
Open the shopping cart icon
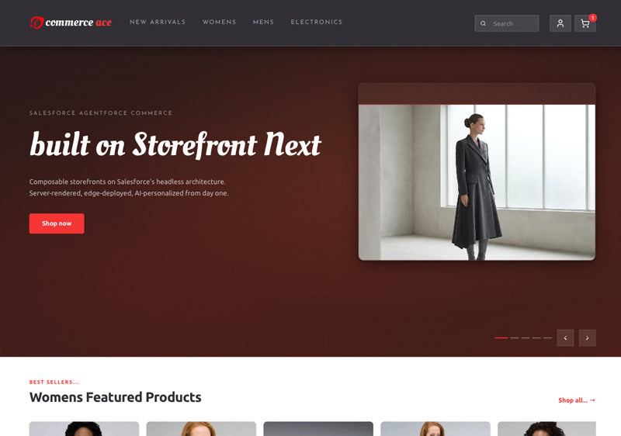click(x=585, y=24)
